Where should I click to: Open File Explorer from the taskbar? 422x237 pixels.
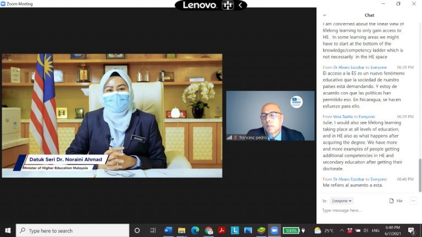pos(181,230)
